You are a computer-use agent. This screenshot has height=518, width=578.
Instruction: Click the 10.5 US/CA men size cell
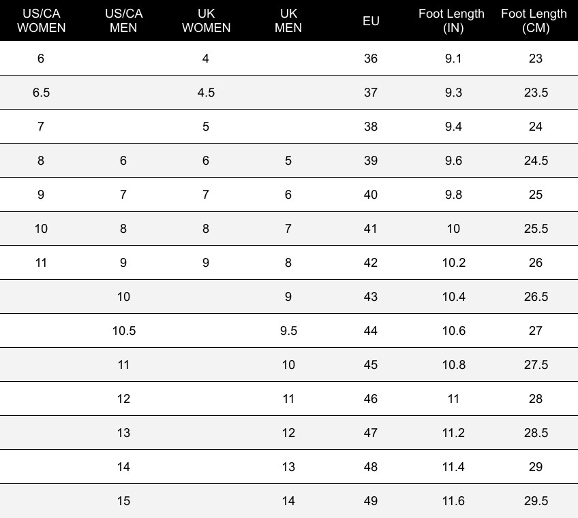point(123,331)
